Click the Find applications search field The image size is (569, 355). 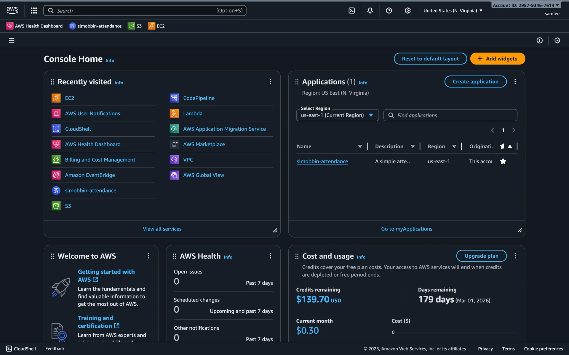[x=450, y=115]
